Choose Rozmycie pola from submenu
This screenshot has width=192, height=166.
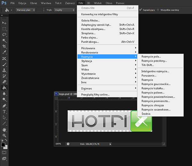[160, 57]
